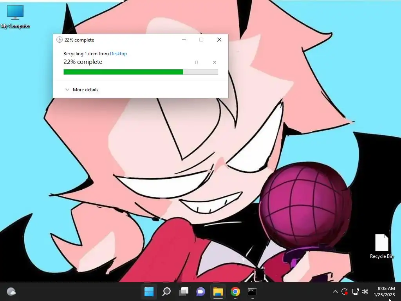Expand More details in the progress dialog
The width and height of the screenshot is (401, 301).
coord(81,90)
